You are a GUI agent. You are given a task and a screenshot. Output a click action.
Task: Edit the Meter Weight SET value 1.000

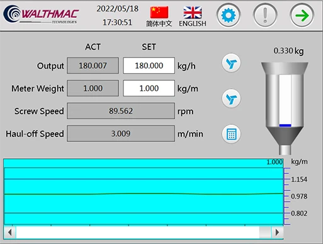tap(149, 88)
